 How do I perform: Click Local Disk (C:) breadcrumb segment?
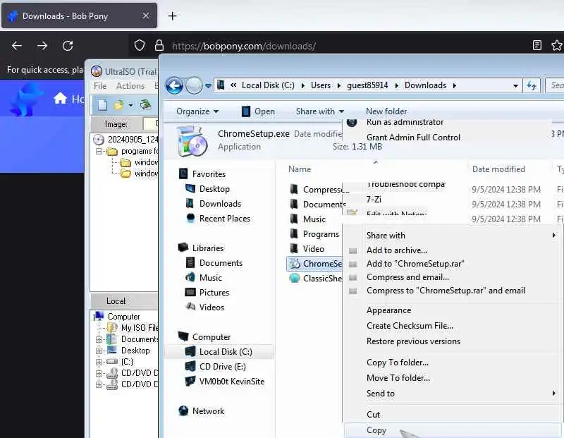268,85
